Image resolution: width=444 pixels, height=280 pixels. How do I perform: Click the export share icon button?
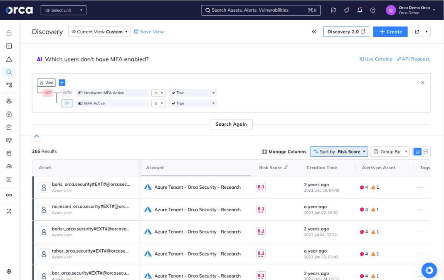(417, 32)
